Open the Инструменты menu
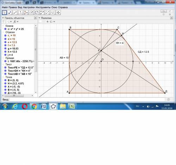 coord(43,7)
